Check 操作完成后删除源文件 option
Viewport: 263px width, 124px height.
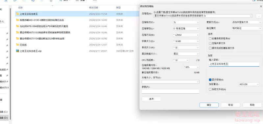(210, 48)
